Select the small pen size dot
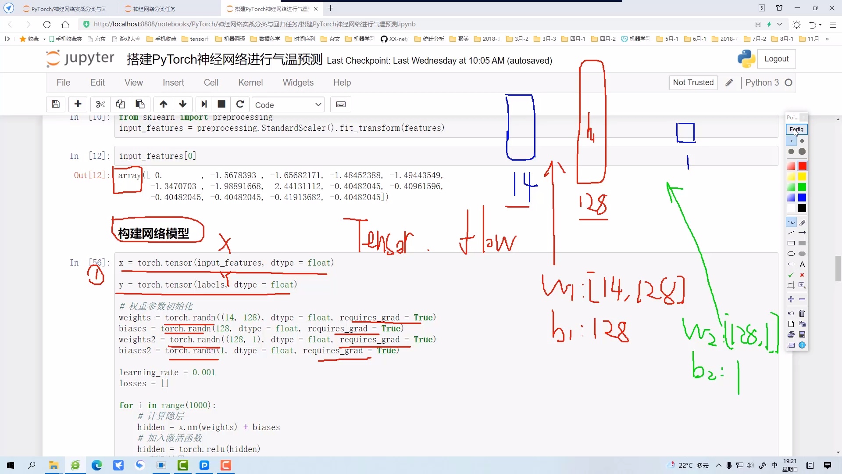Viewport: 842px width, 474px height. tap(791, 141)
